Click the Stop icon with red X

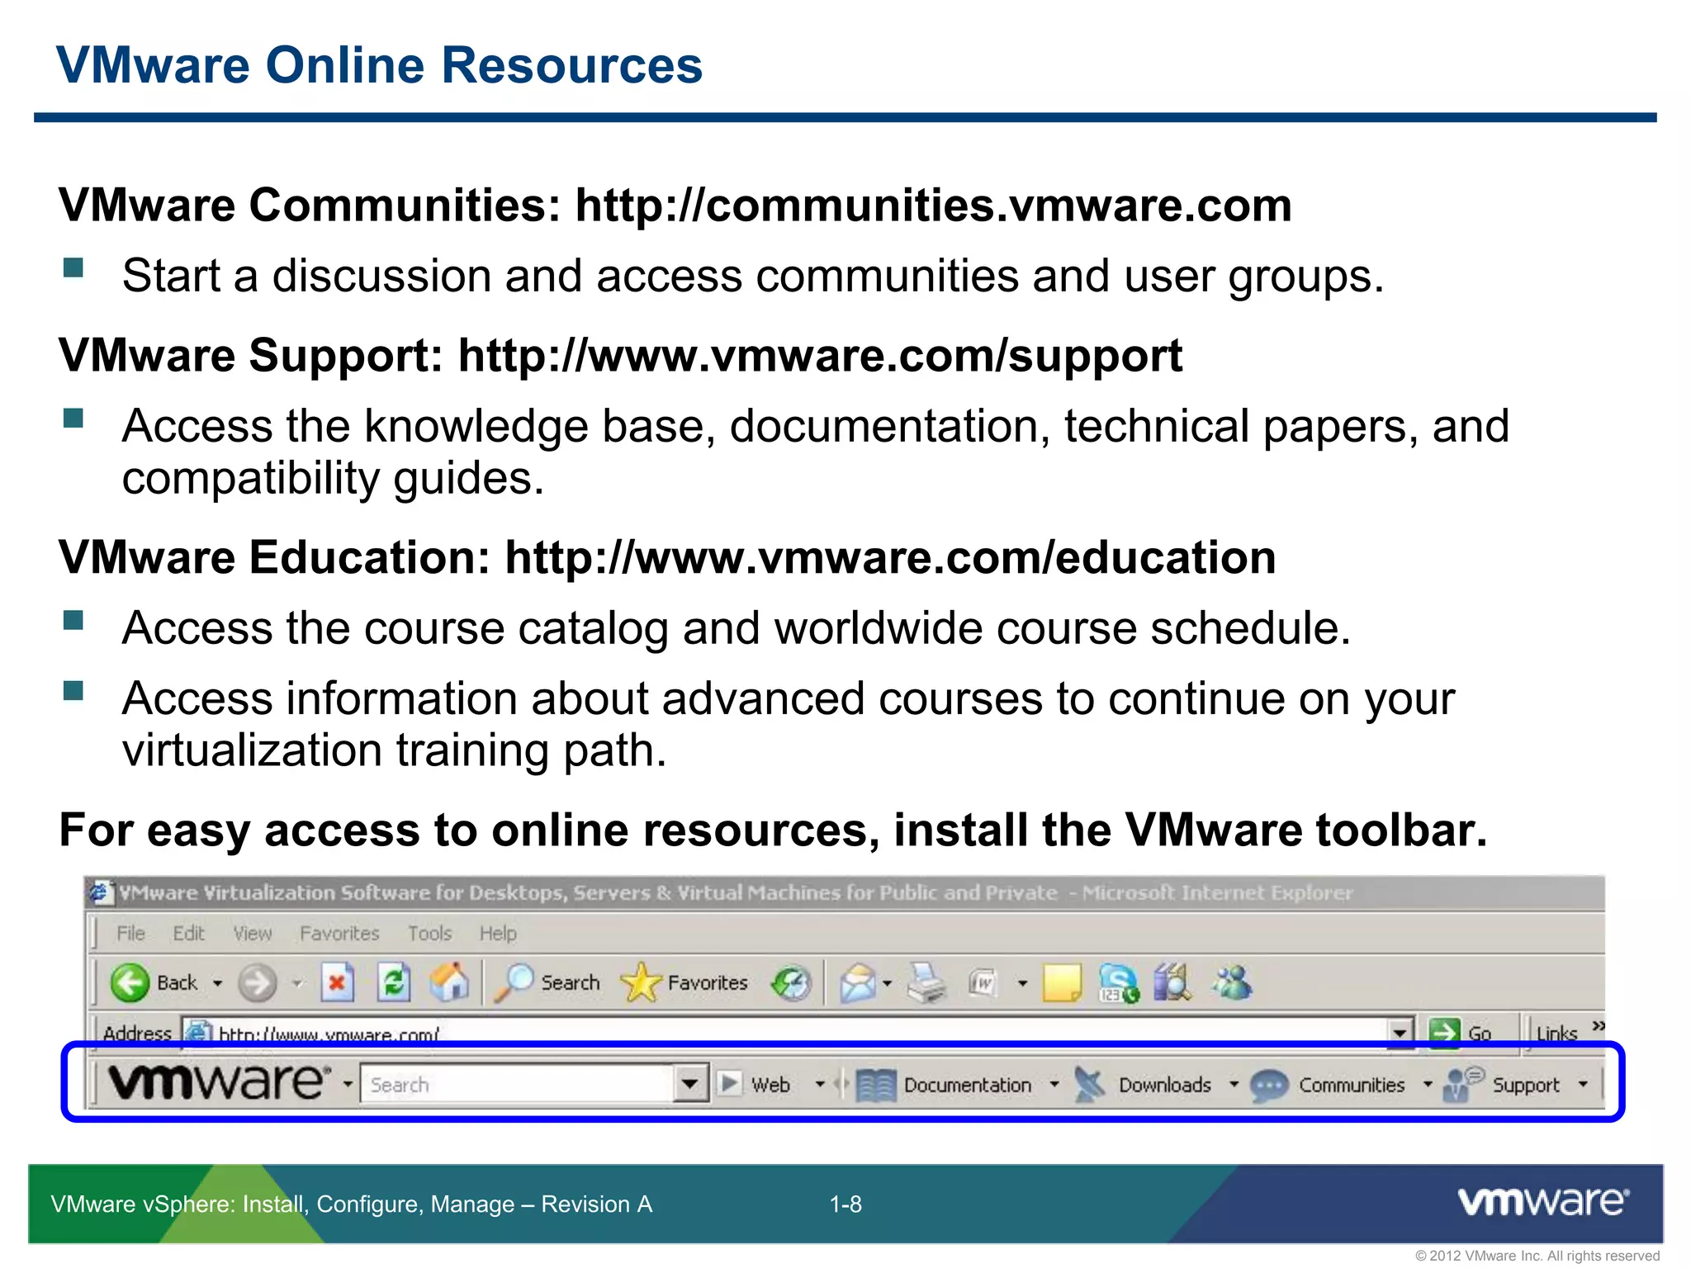coord(337,982)
